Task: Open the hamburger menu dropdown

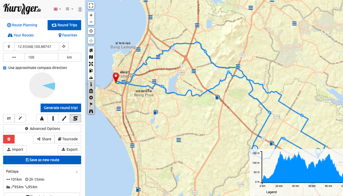Action: click(69, 9)
